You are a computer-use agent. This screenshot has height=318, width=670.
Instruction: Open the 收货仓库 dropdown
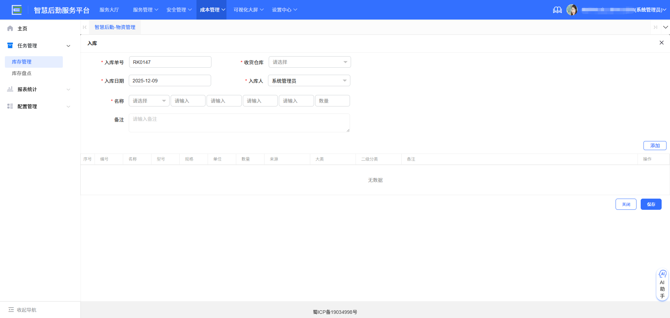(310, 62)
